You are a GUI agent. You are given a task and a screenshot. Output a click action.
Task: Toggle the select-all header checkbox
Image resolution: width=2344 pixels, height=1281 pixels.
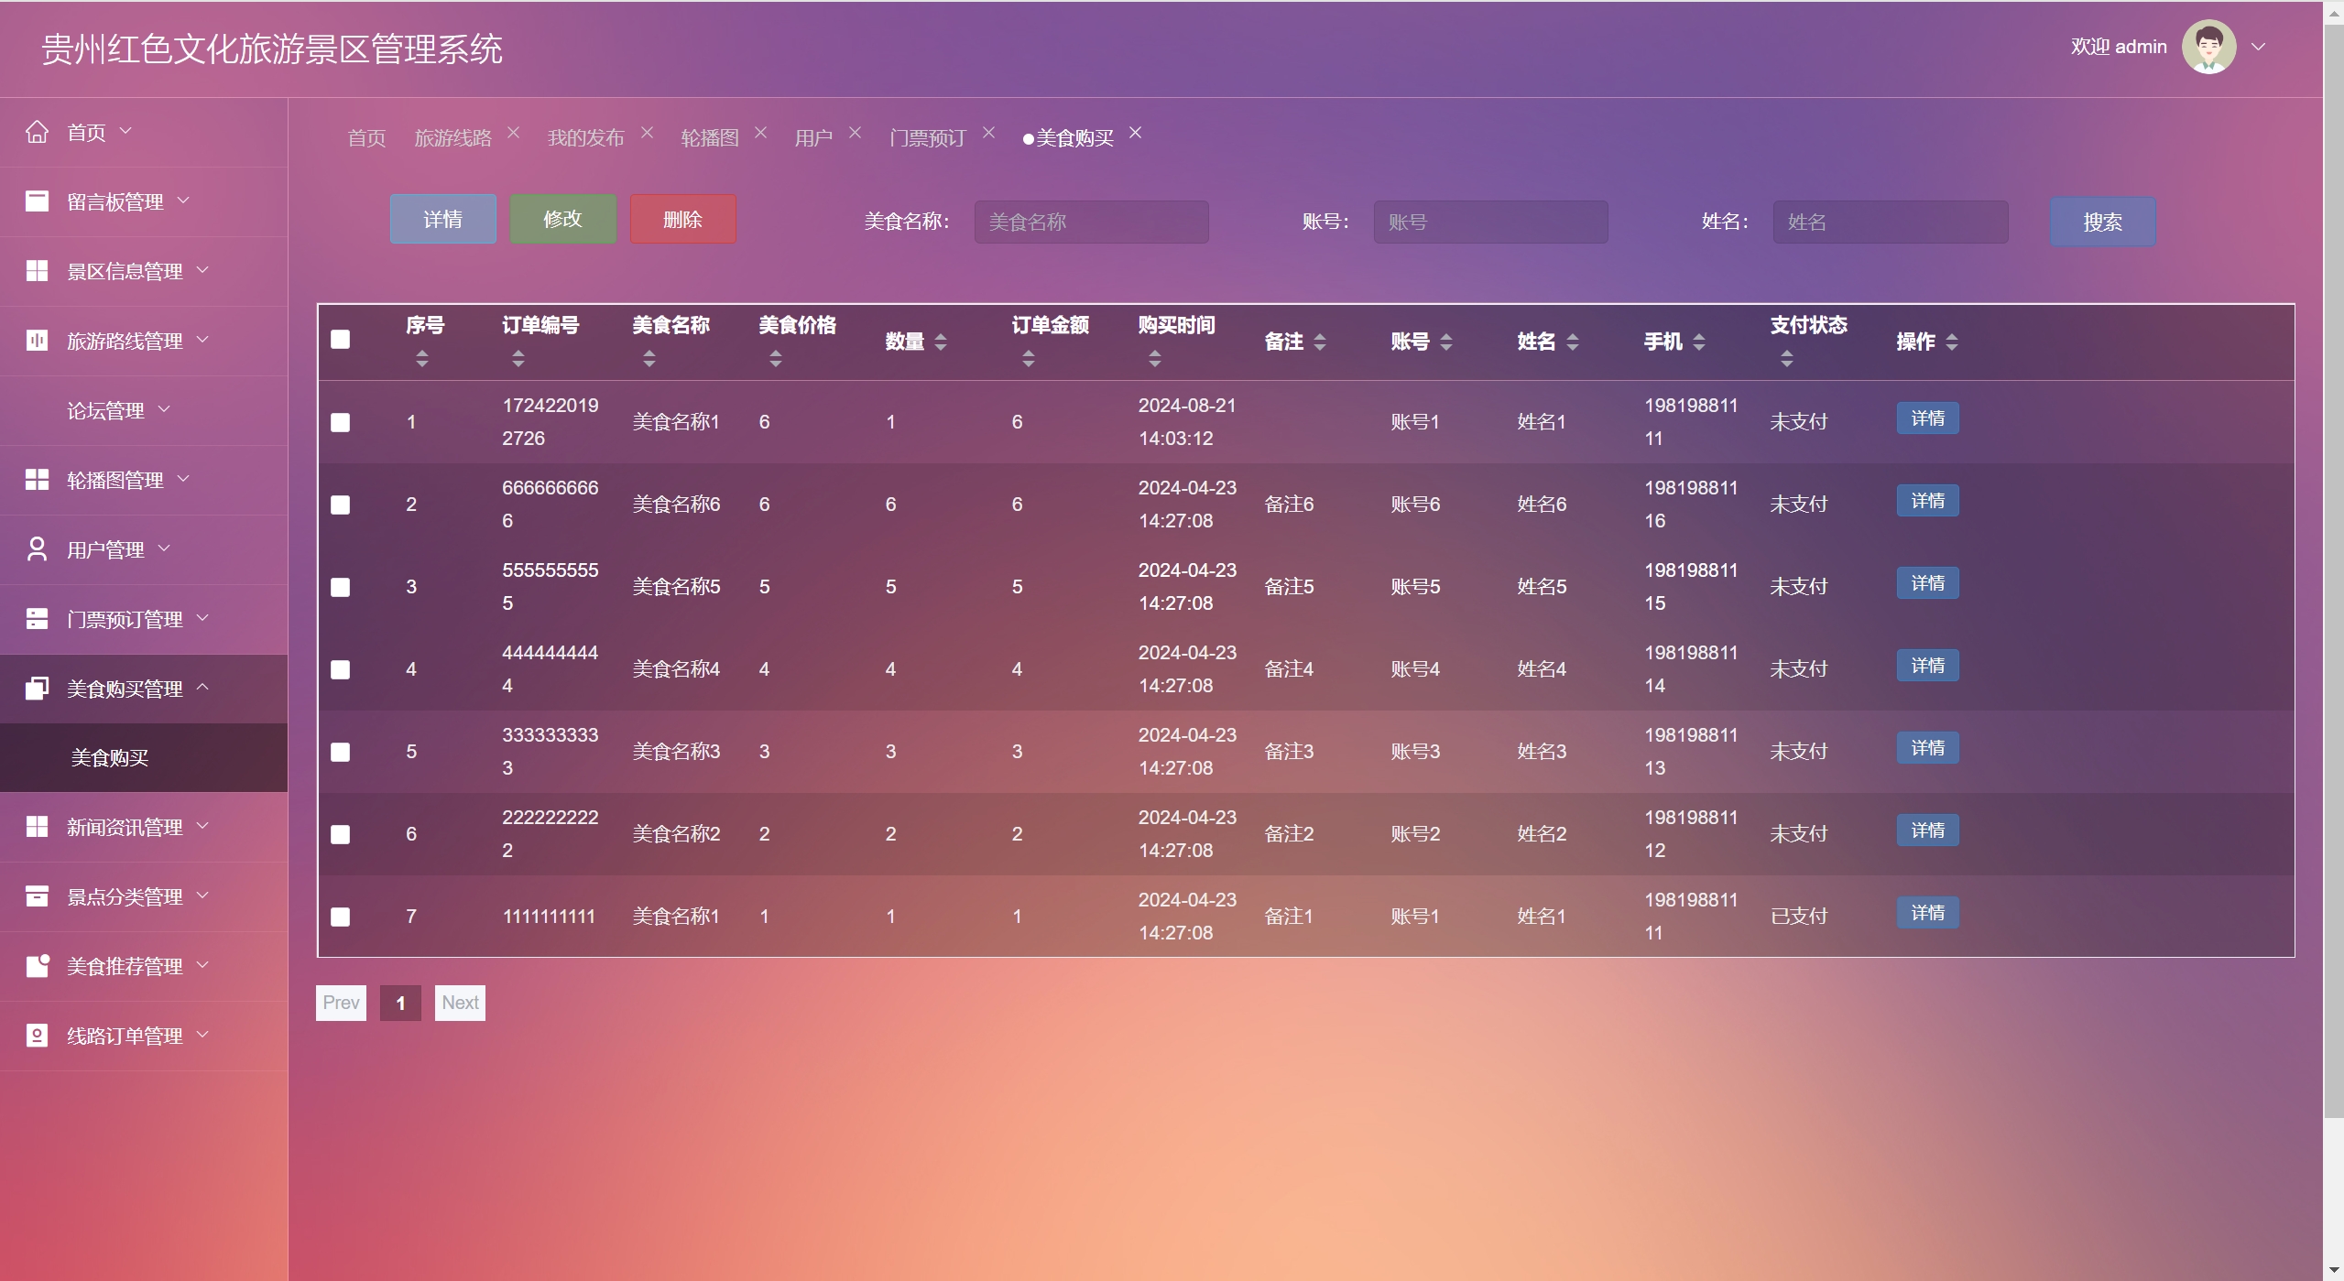(340, 340)
